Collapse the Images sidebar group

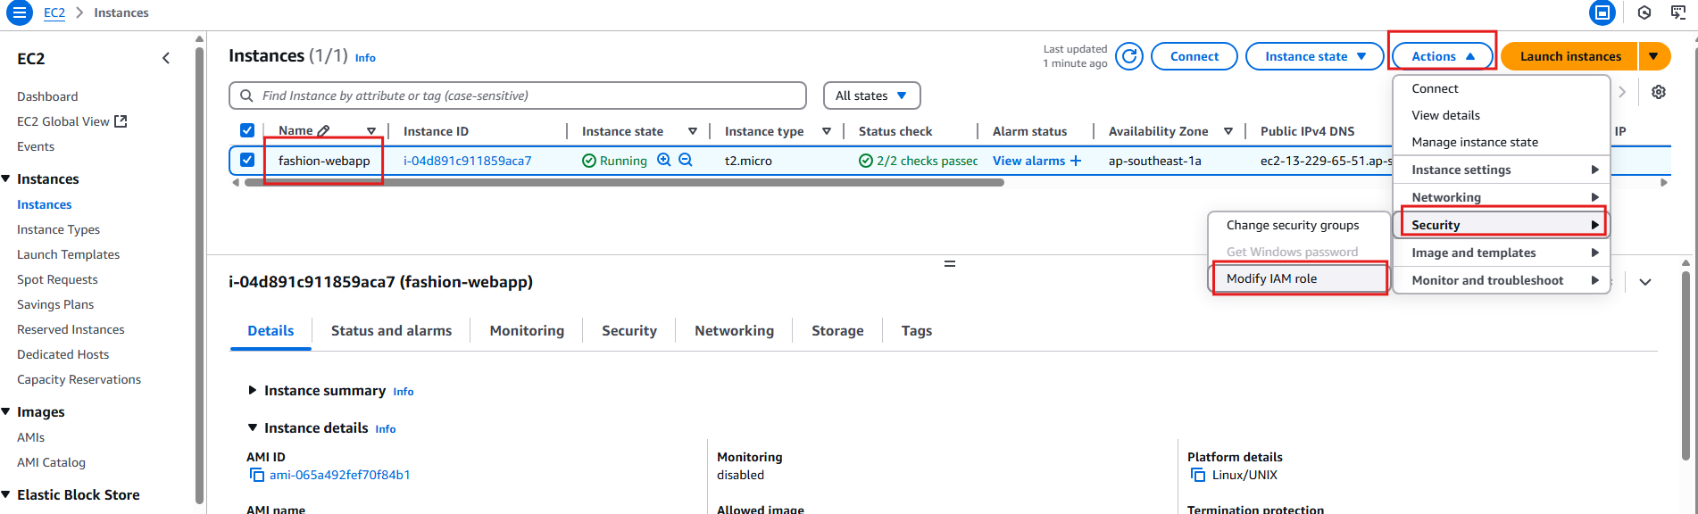[x=6, y=411]
